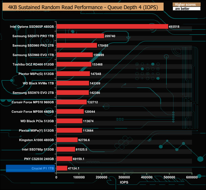Click the value 493518

click(x=174, y=27)
